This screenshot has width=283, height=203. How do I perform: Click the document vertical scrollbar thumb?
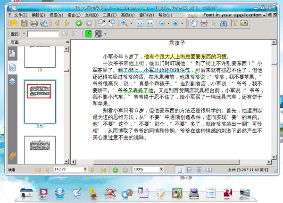274,64
